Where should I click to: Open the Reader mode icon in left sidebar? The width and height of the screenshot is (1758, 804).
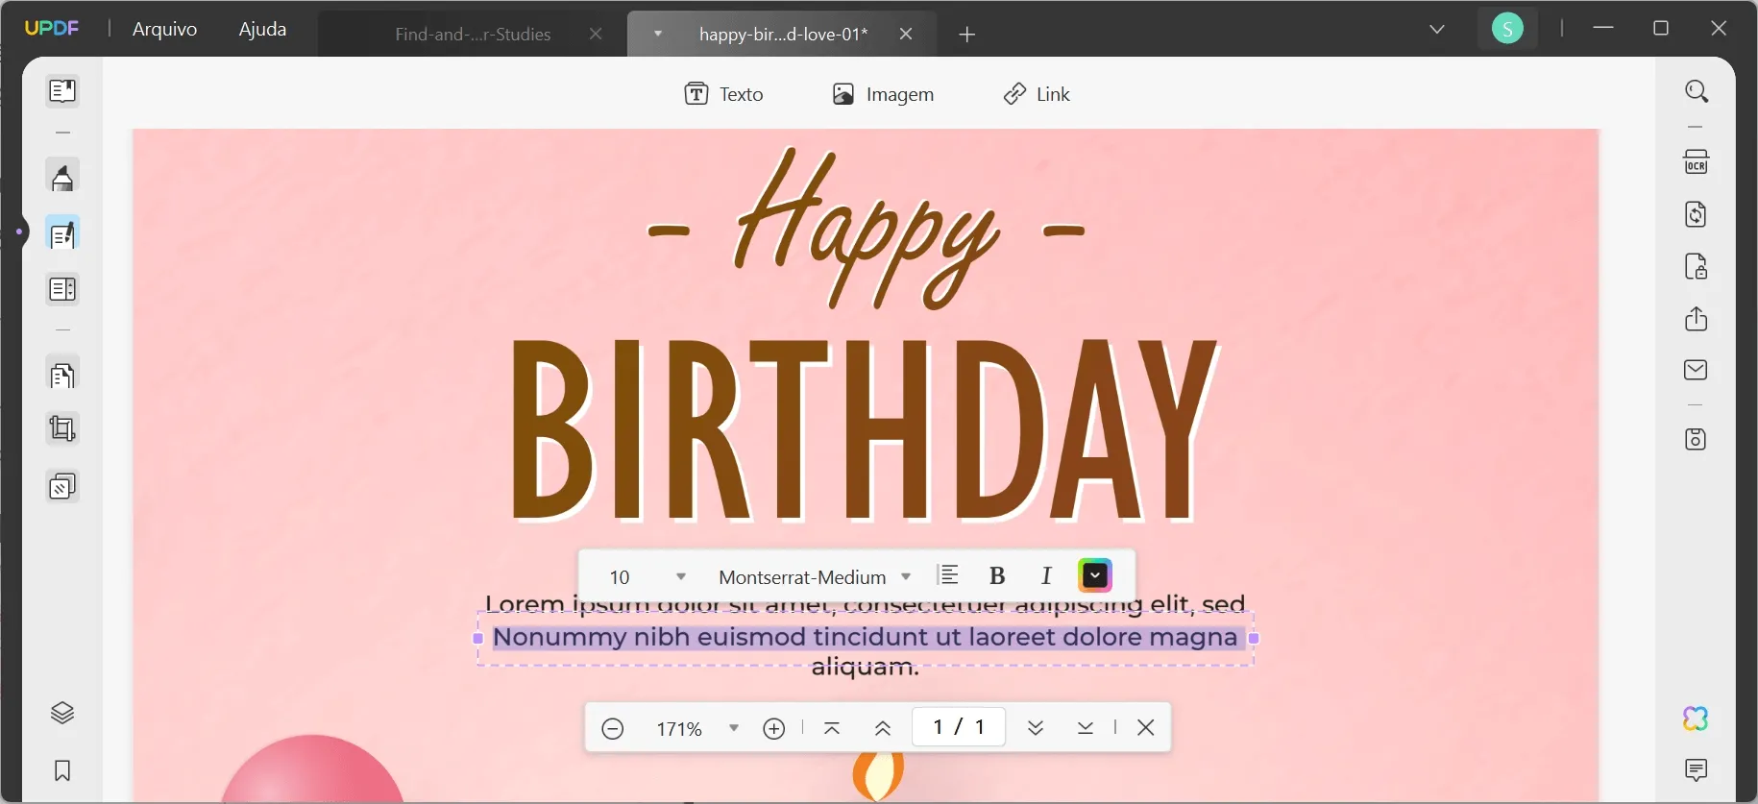click(62, 91)
